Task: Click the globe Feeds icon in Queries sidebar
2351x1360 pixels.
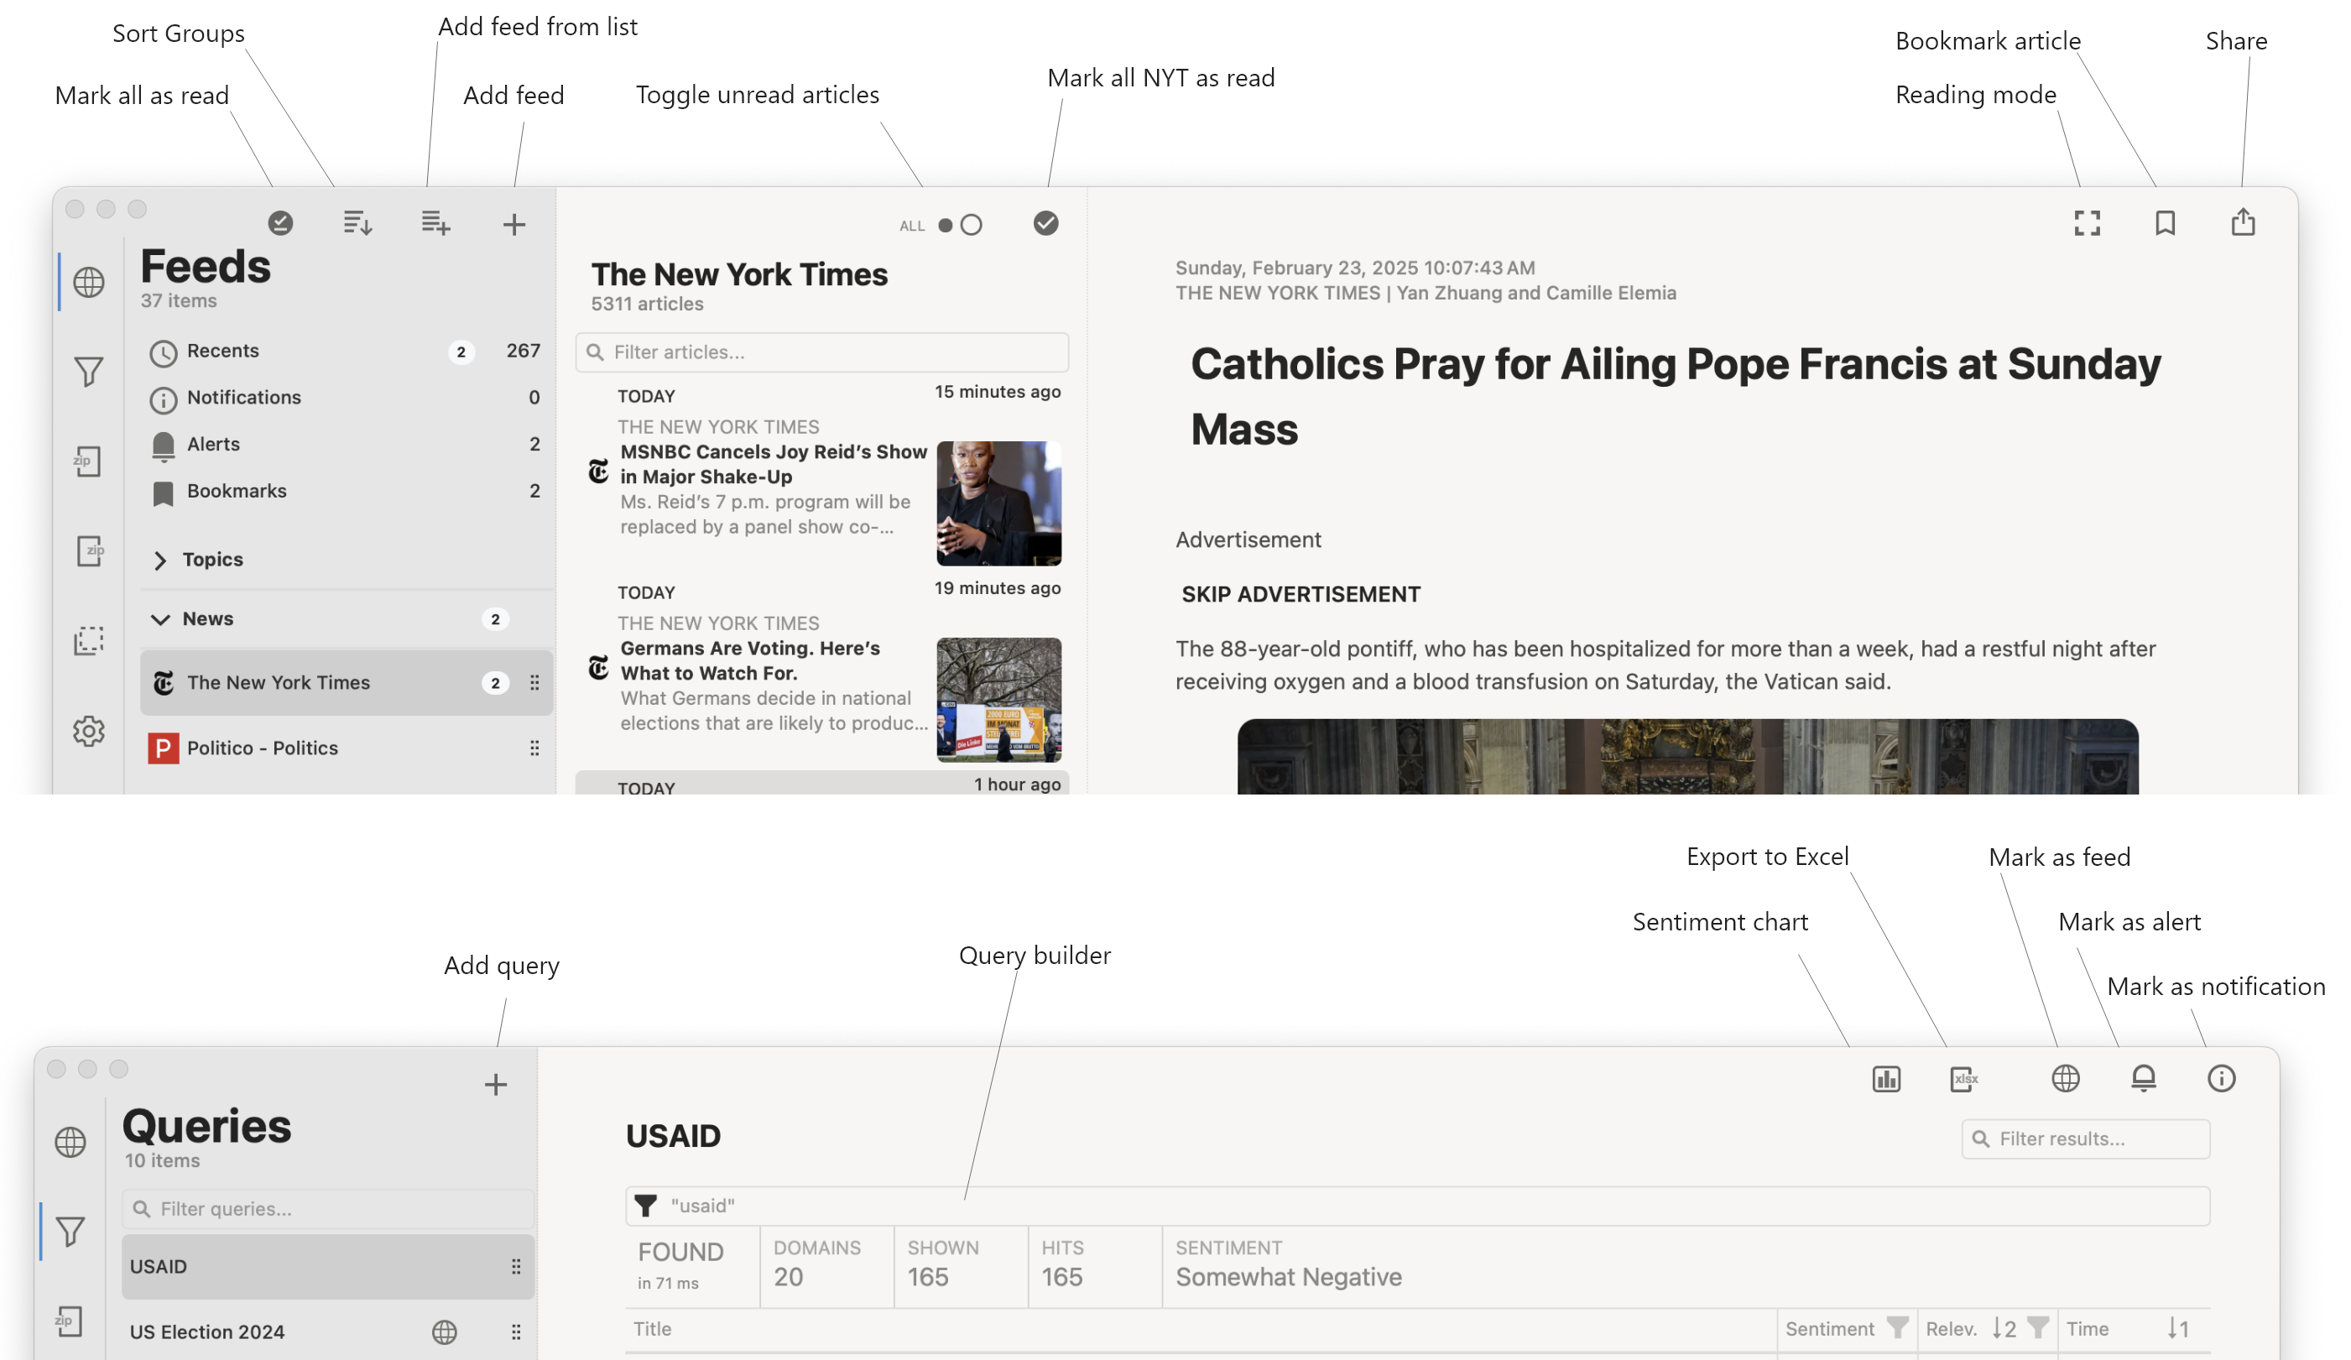Action: pyautogui.click(x=70, y=1142)
